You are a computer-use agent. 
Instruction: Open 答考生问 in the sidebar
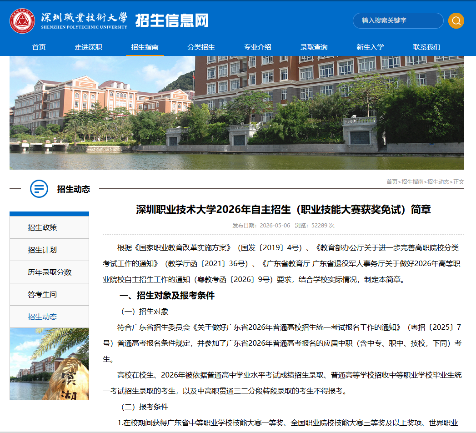point(49,294)
